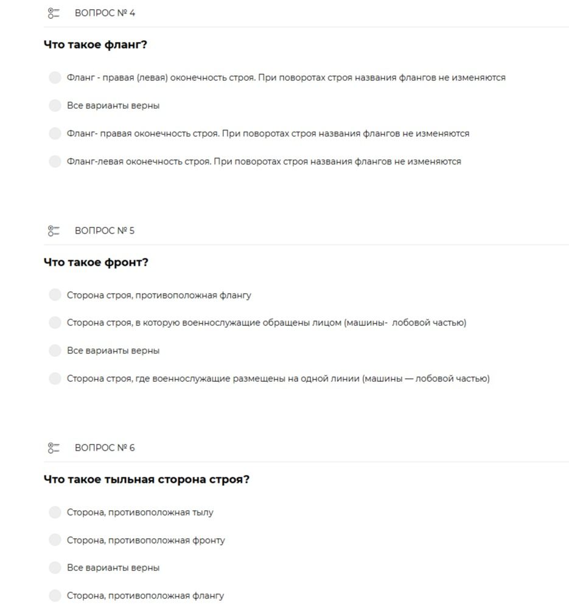Click the 'ВОПРОС № 5' header label
Viewport: 569px width, 616px height.
pos(105,230)
